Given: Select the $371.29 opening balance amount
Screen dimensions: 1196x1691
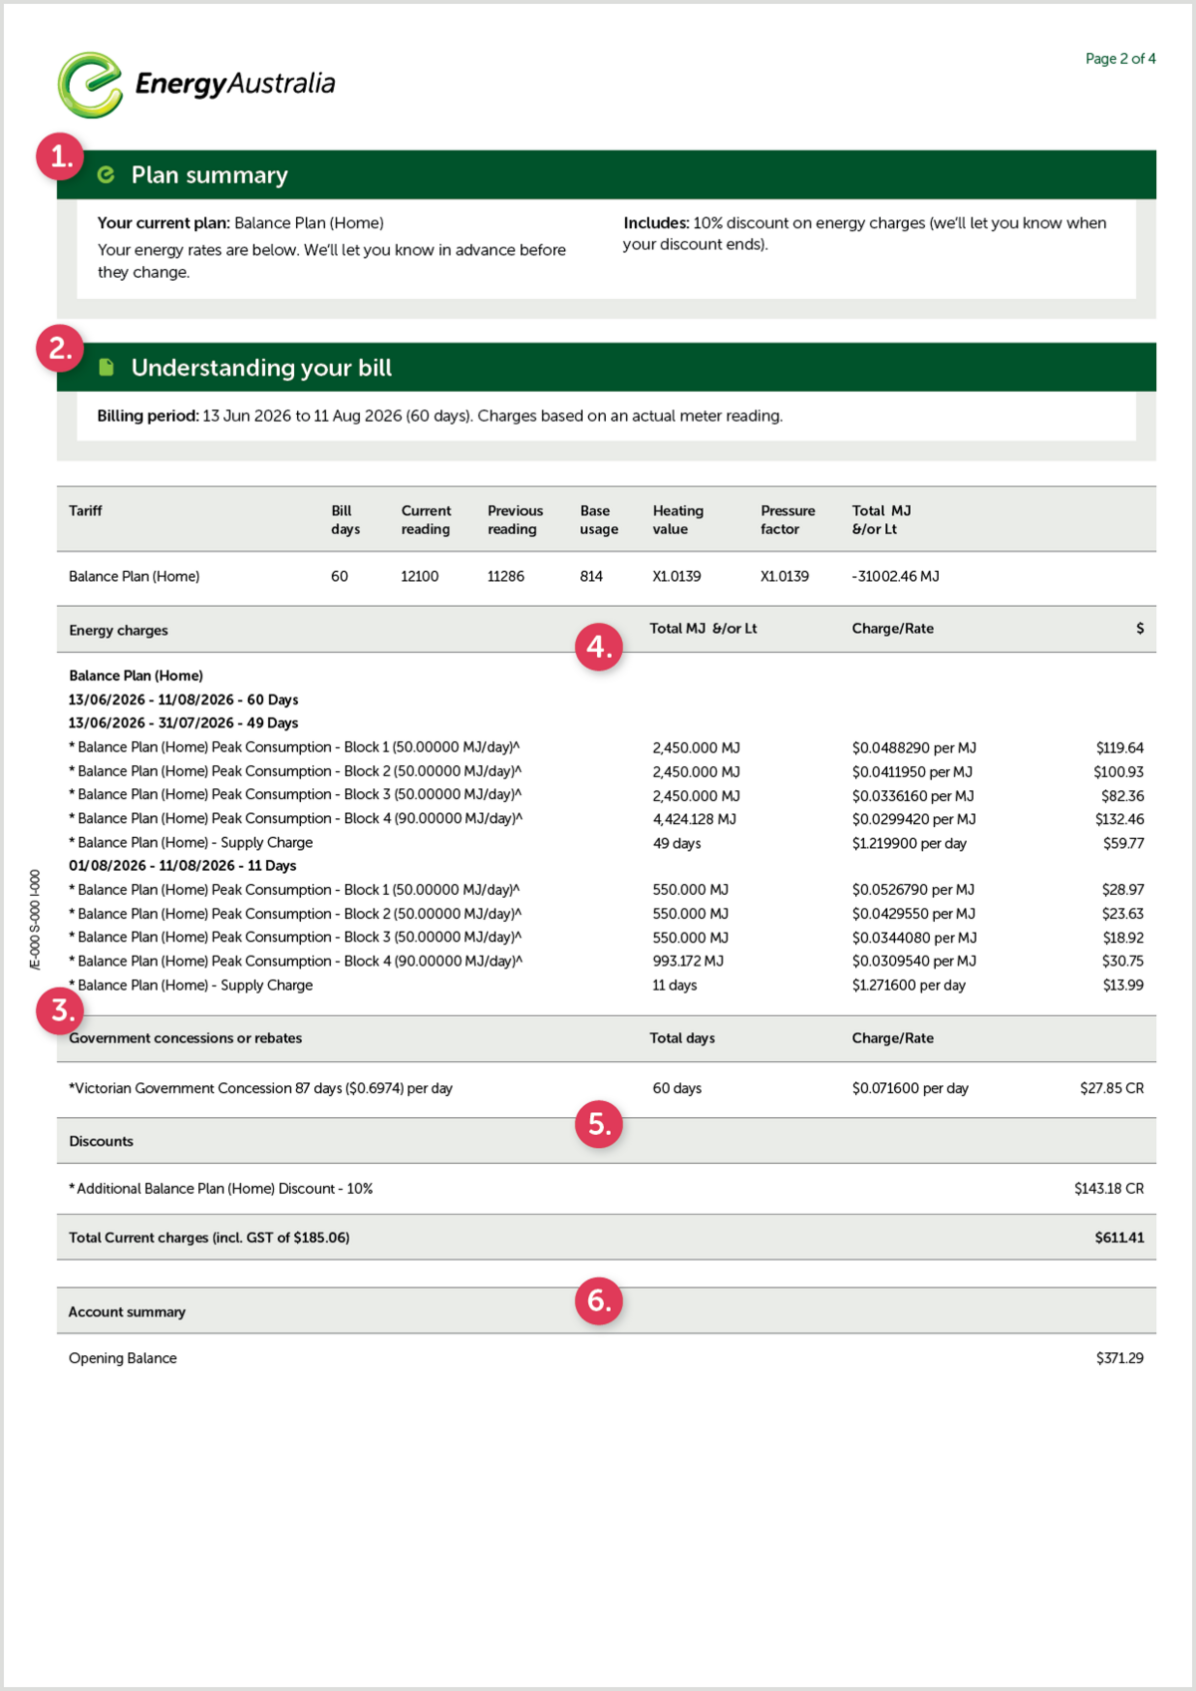Looking at the screenshot, I should point(1120,1358).
